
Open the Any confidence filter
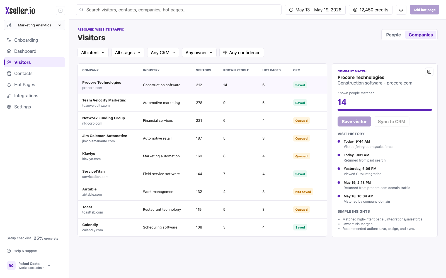point(242,53)
